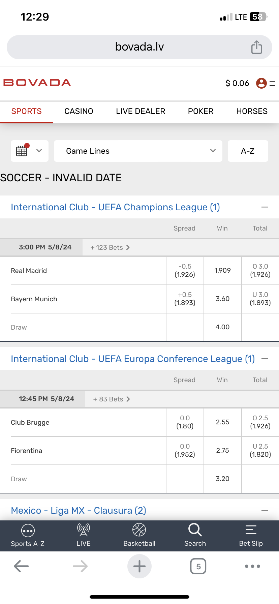Open the calendar date filter
The width and height of the screenshot is (279, 604).
(x=29, y=151)
